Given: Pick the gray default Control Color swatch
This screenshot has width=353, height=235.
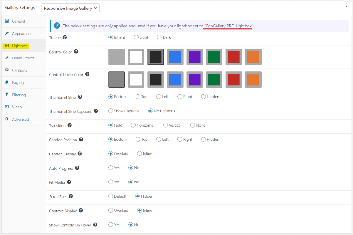Looking at the screenshot, I should pos(116,57).
